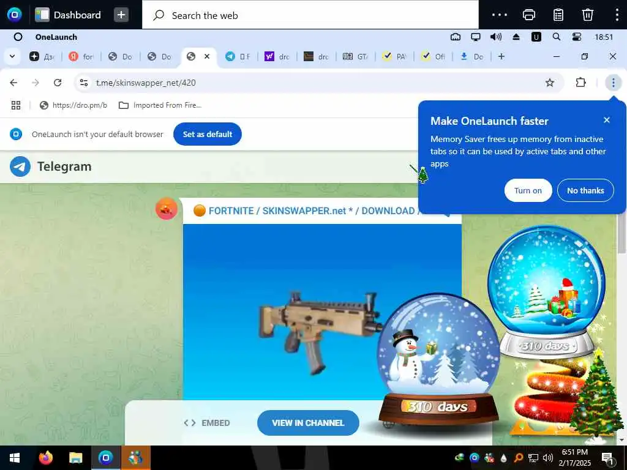Click the printer icon in OneLaunch bar

coord(529,15)
